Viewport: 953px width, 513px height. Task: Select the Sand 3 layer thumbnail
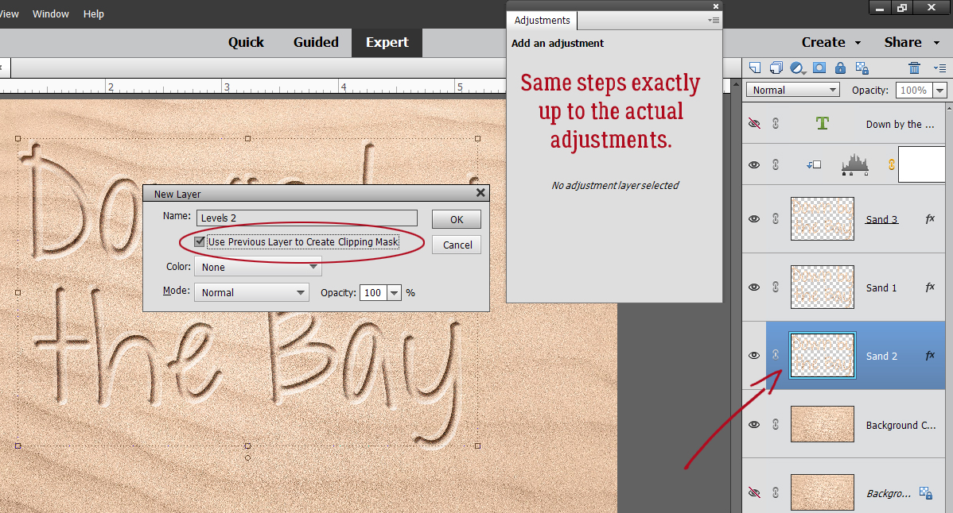pyautogui.click(x=823, y=219)
